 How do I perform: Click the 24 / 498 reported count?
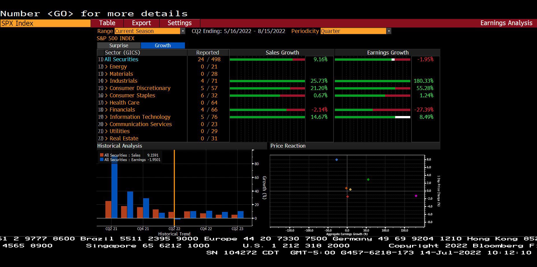click(209, 59)
